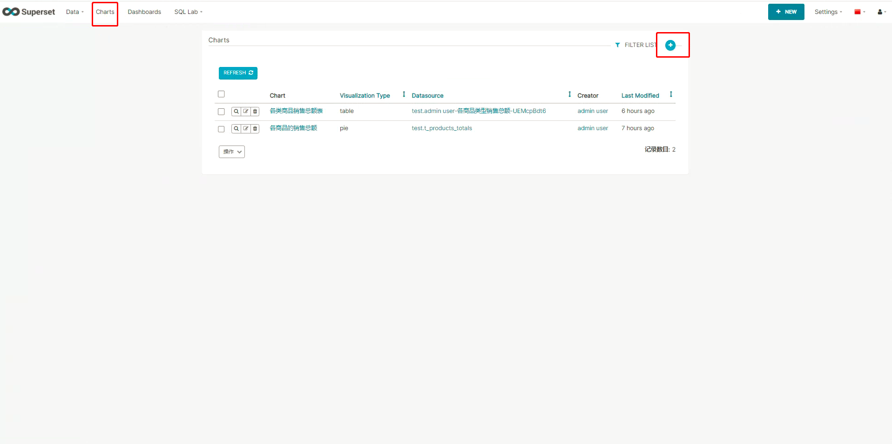Add a new chart with plus icon
892x444 pixels.
pos(670,45)
